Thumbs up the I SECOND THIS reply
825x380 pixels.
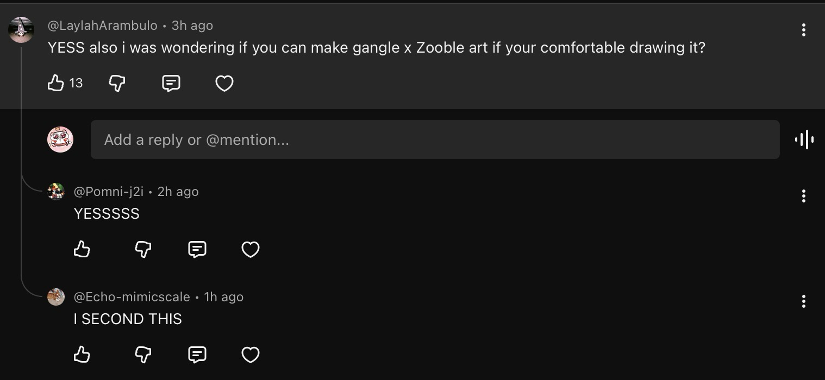tap(82, 354)
